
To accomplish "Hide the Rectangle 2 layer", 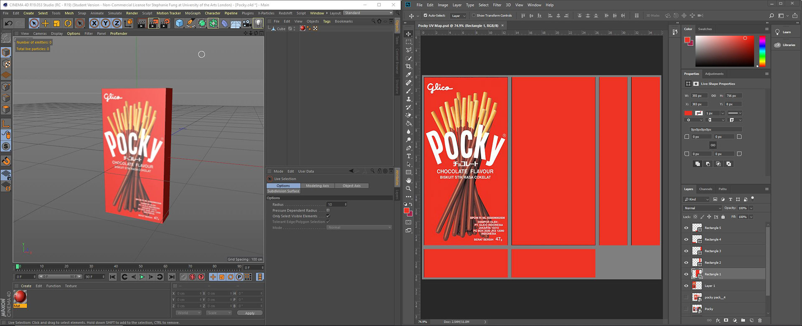I will [x=686, y=263].
